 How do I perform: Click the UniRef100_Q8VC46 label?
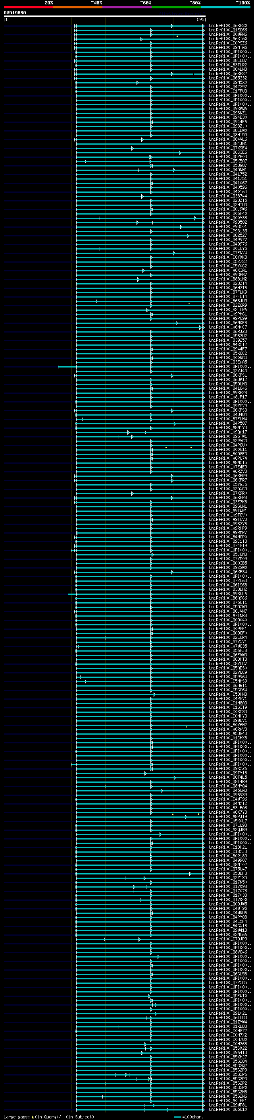pyautogui.click(x=228, y=952)
